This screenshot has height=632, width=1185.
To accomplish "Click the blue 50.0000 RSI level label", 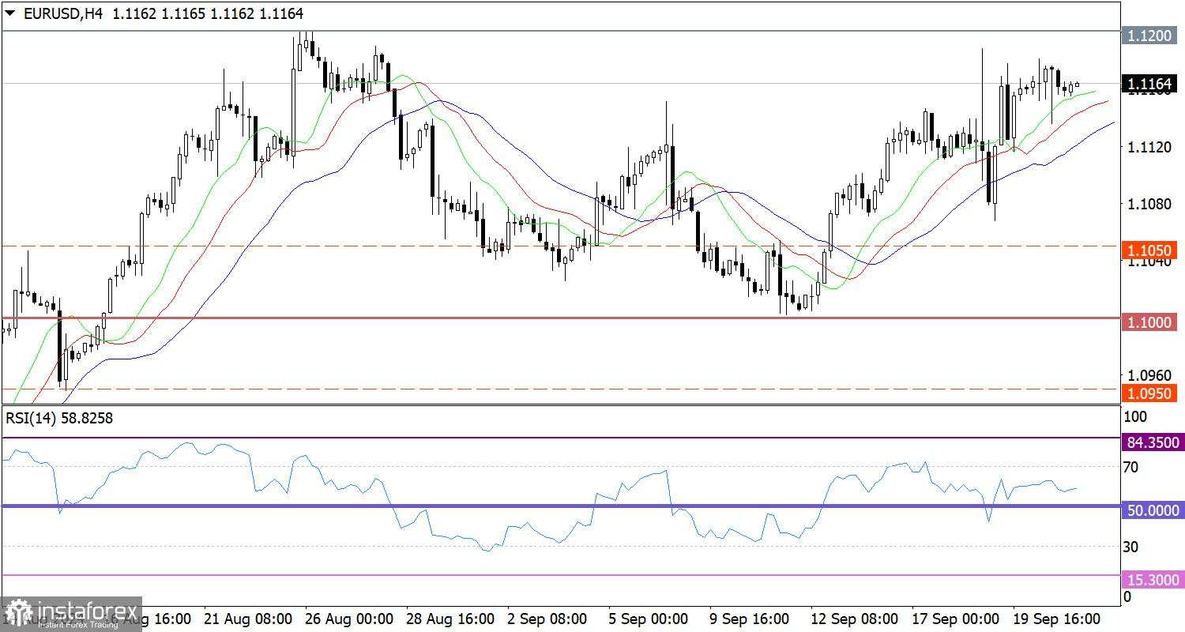I will coord(1153,511).
